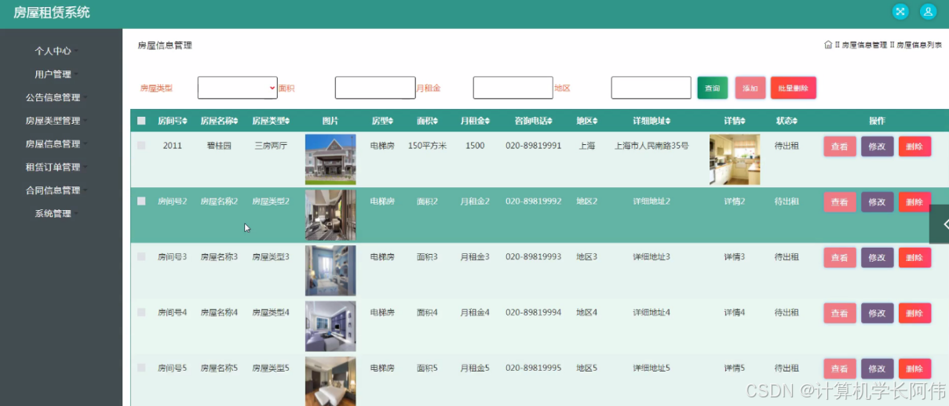Screen dimensions: 949x406
Task: Click 查看 button for room 2011
Action: point(840,147)
